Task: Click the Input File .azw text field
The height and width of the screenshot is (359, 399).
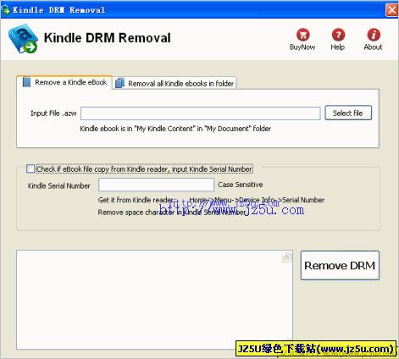Action: pyautogui.click(x=201, y=113)
